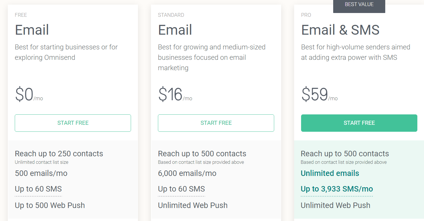Click the BEST VALUE badge
This screenshot has height=221, width=424.
point(359,5)
